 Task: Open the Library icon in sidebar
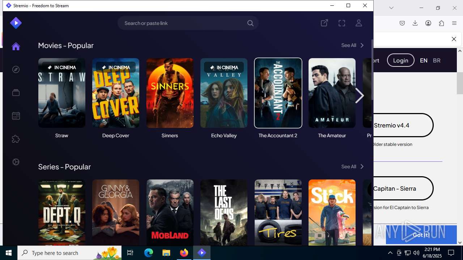click(x=16, y=92)
